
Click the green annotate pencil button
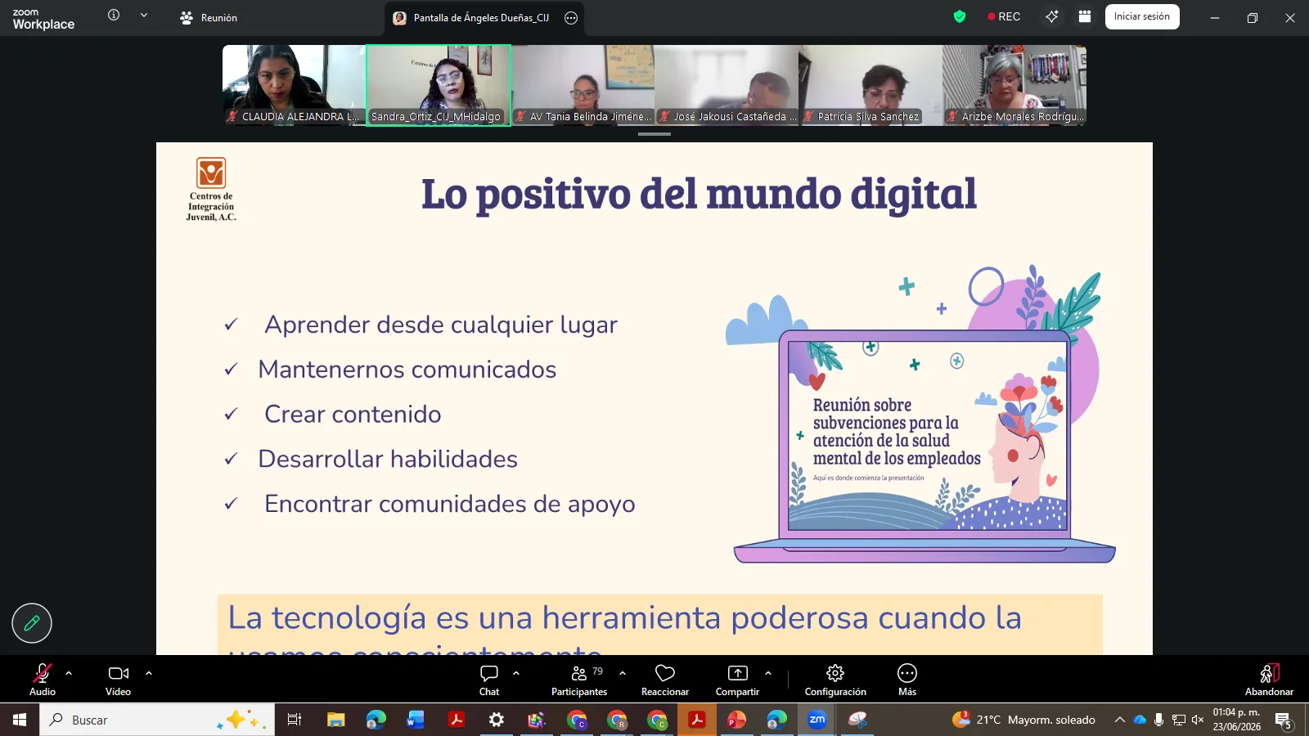pyautogui.click(x=32, y=623)
